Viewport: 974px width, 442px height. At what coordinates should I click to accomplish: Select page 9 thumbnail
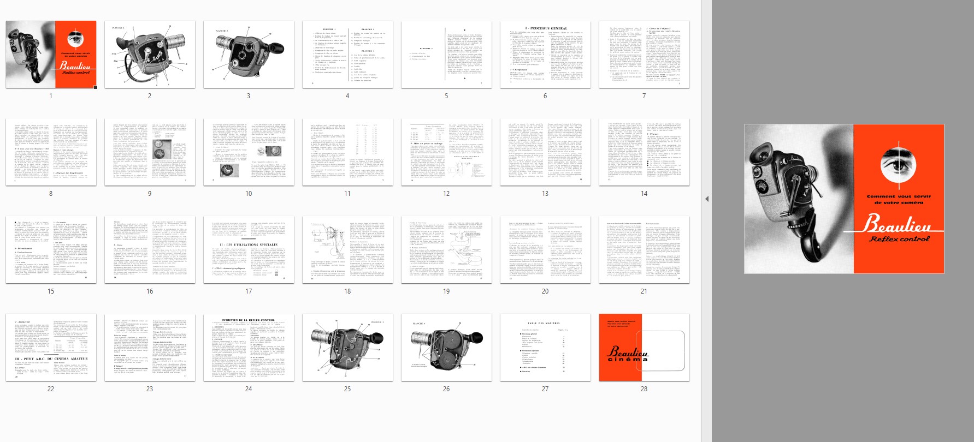click(x=150, y=152)
